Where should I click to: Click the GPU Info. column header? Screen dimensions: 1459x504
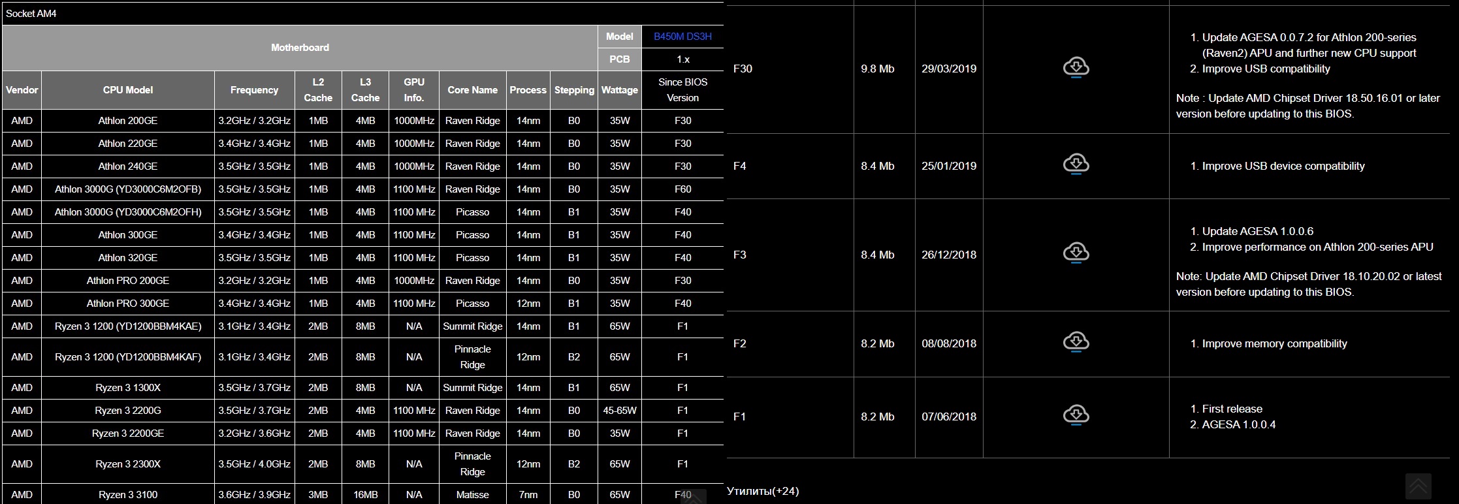point(414,90)
